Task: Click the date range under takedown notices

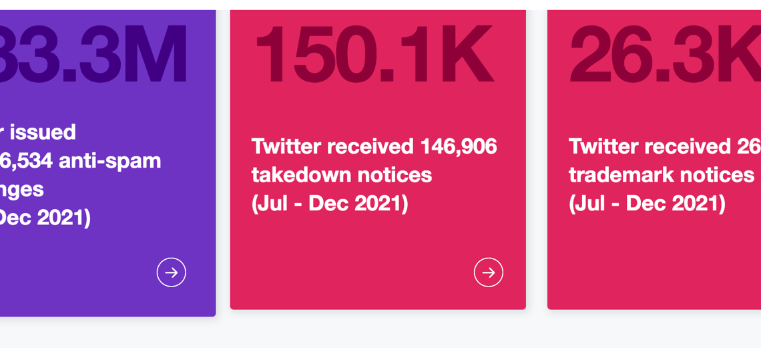Action: click(330, 204)
